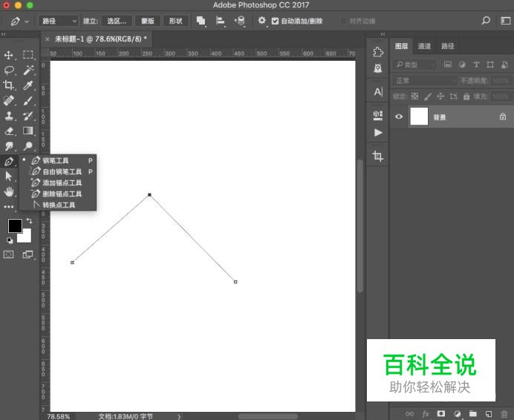The width and height of the screenshot is (514, 420).
Task: Choose 钢笔工具 from flyout menu
Action: [x=58, y=160]
